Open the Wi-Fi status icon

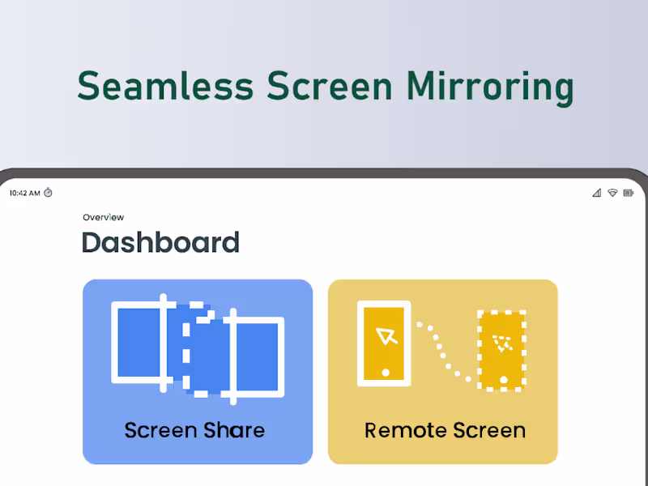(612, 194)
